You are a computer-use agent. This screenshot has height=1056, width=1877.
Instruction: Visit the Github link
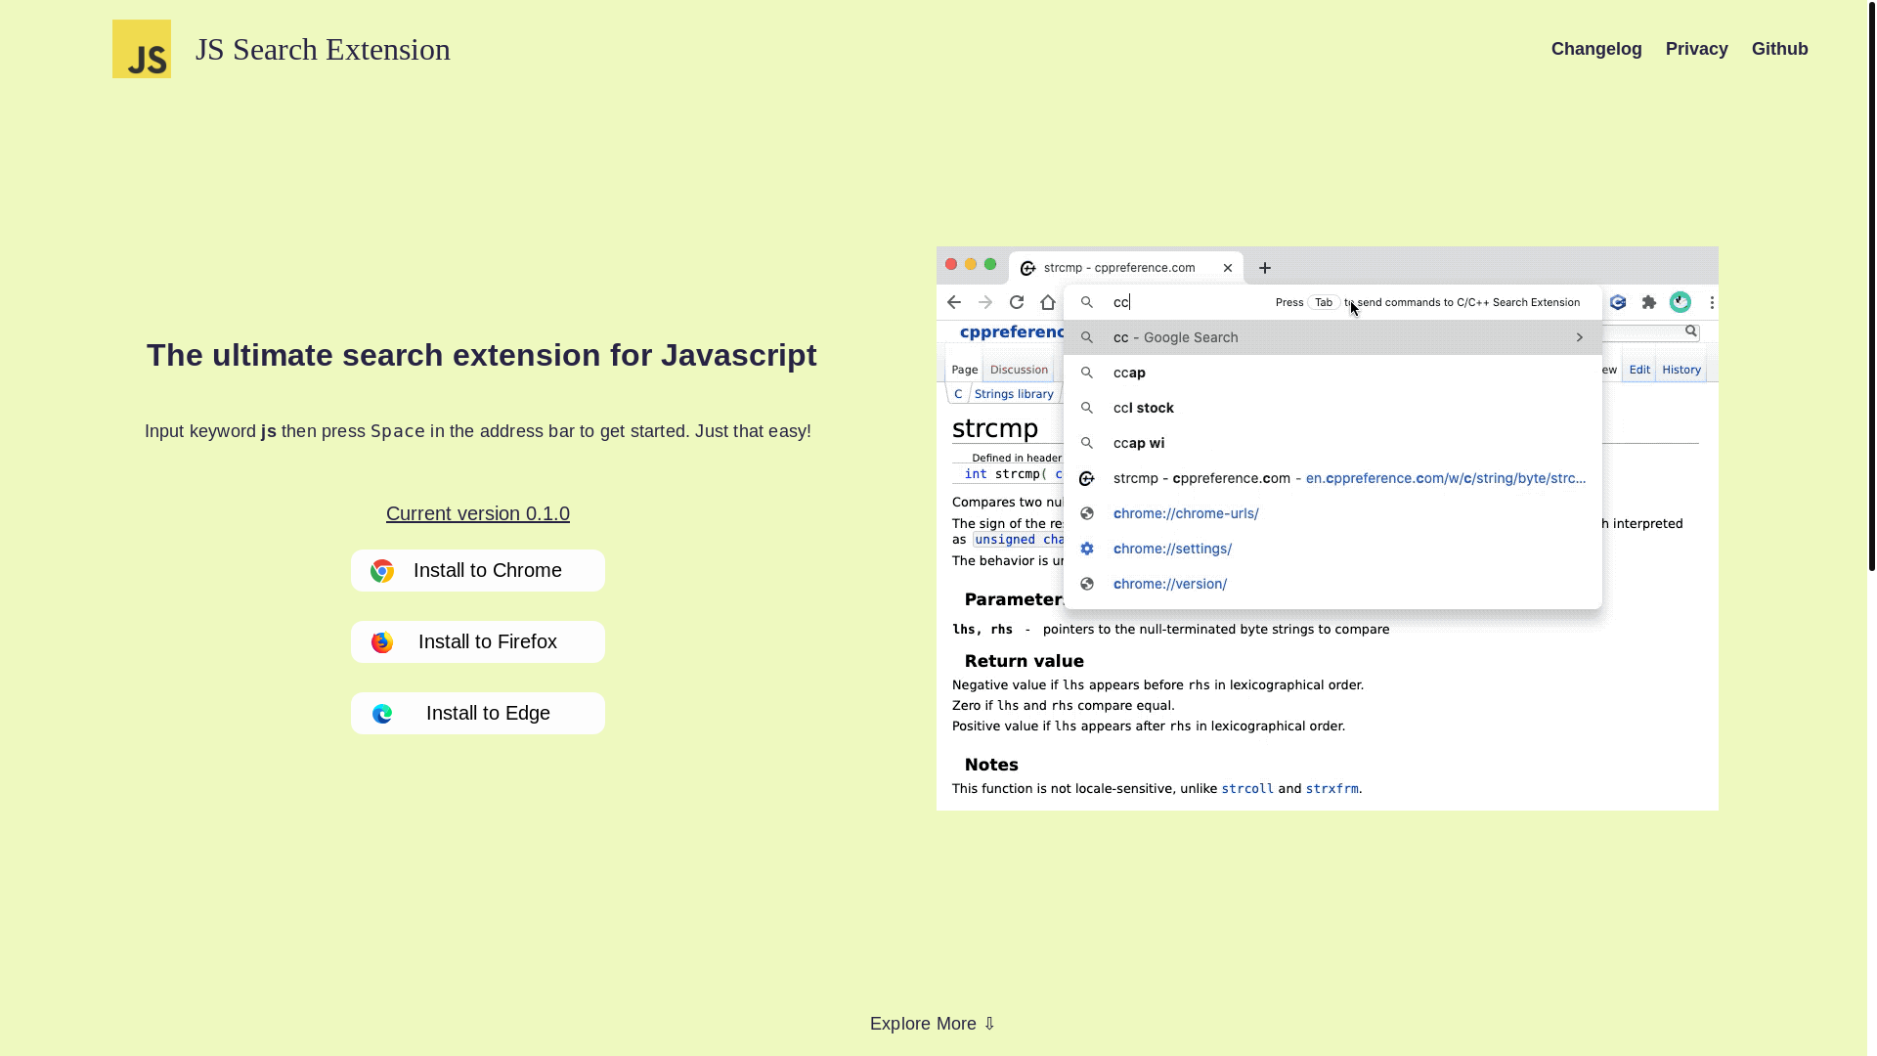[x=1780, y=49]
